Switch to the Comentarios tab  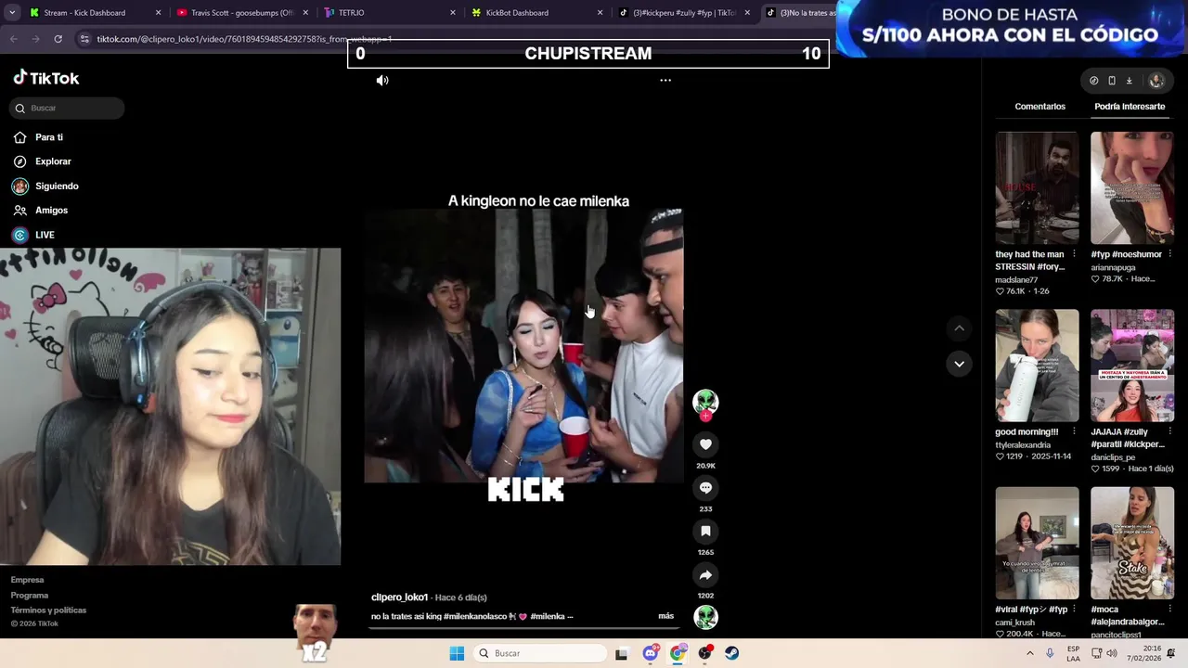[x=1039, y=107]
